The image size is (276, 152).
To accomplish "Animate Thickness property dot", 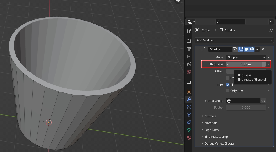I will coord(269,64).
